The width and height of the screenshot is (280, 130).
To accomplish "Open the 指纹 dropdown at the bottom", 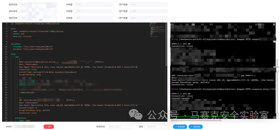I will tap(158, 127).
